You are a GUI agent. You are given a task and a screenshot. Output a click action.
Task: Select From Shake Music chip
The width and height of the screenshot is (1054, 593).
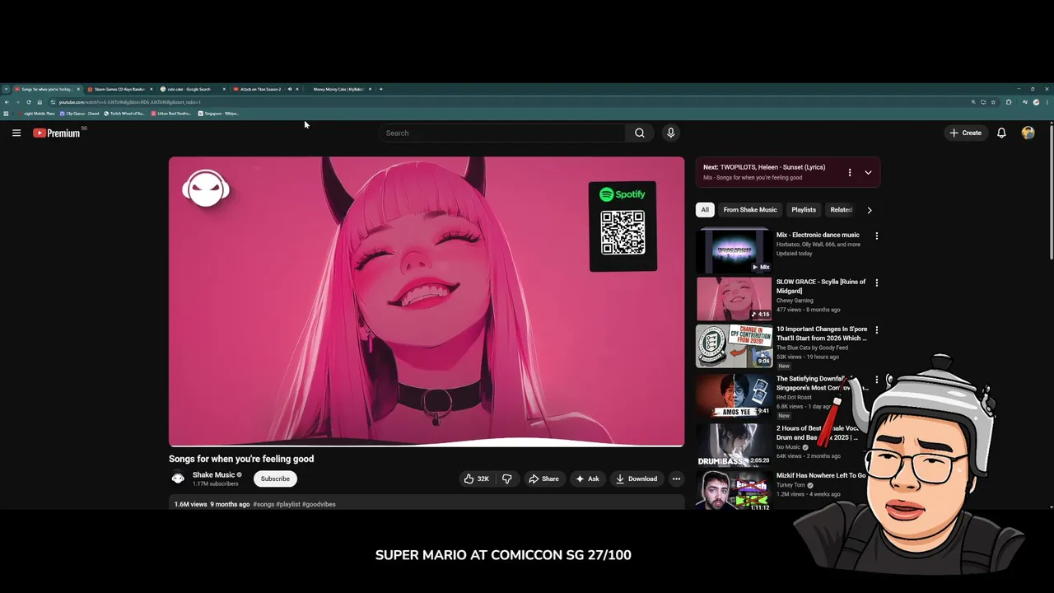pyautogui.click(x=749, y=210)
